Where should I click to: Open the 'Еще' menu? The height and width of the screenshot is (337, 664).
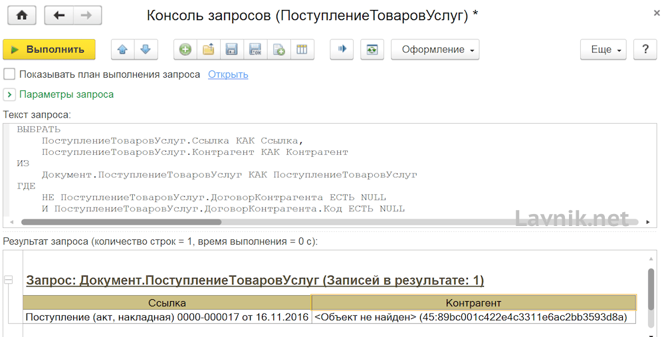(604, 49)
